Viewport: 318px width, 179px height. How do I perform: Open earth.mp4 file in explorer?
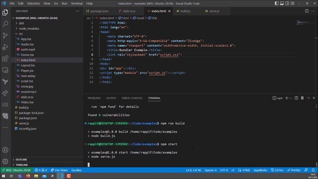(47, 50)
